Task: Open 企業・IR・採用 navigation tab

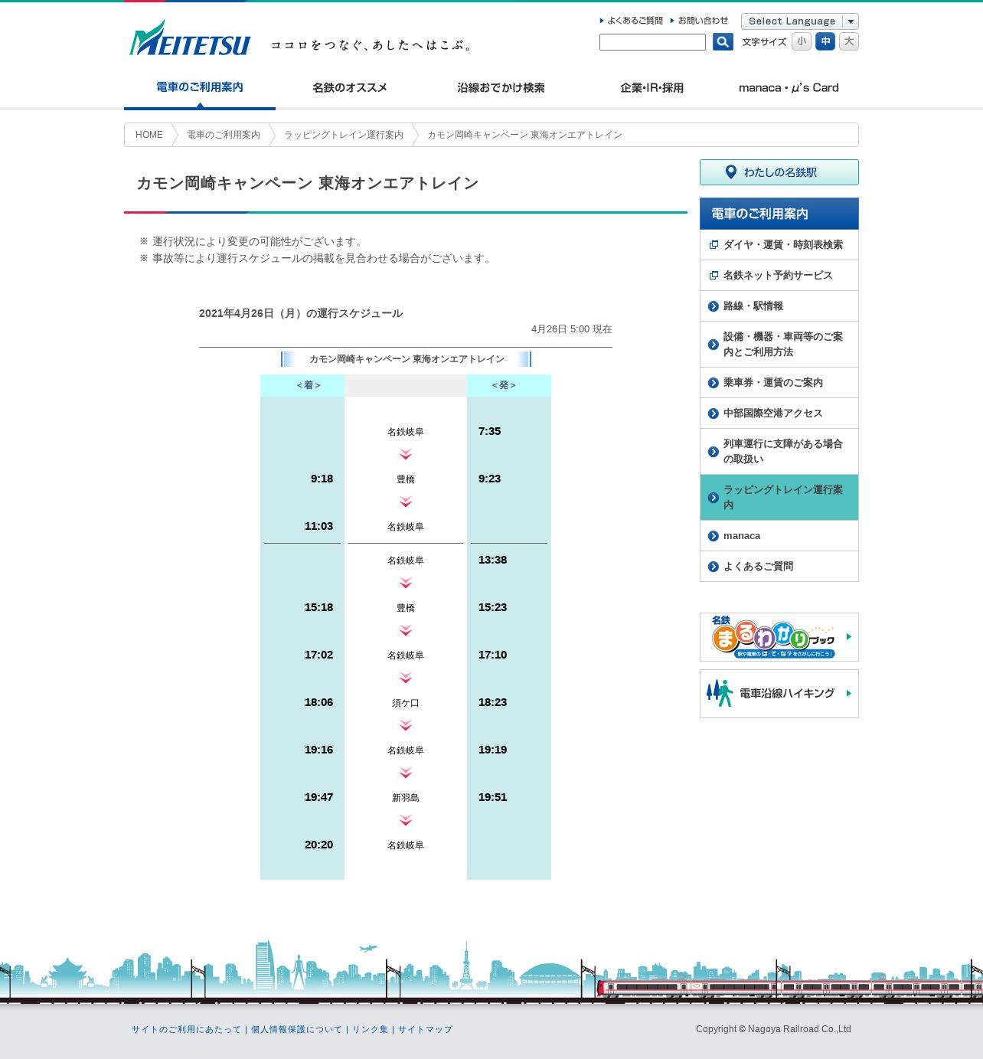Action: tap(652, 88)
